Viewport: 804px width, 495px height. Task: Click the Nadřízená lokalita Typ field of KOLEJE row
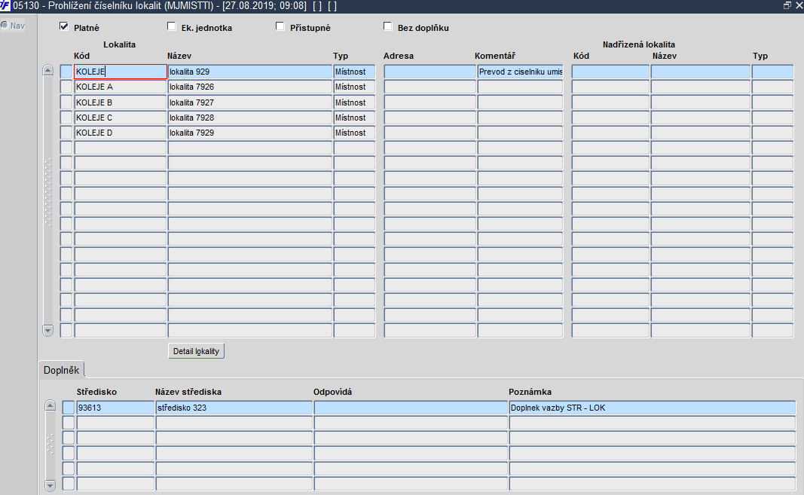pos(772,72)
